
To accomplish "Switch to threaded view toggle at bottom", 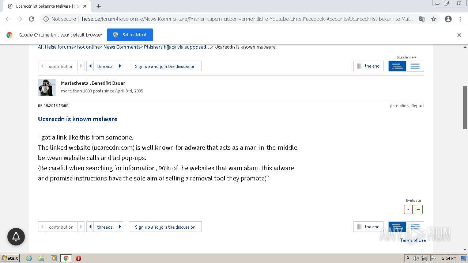I will click(x=397, y=227).
